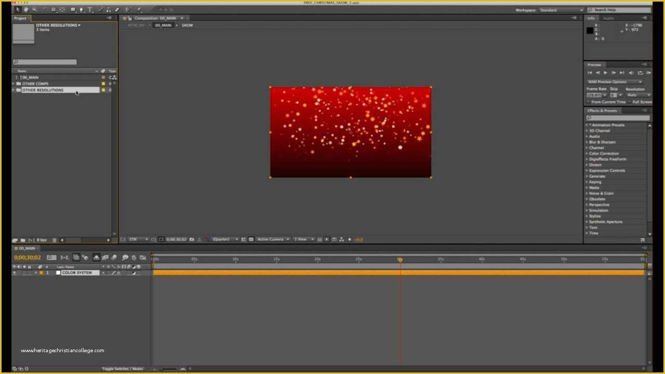Click the COLOR SYSTEM layer label color swatch

click(x=41, y=273)
